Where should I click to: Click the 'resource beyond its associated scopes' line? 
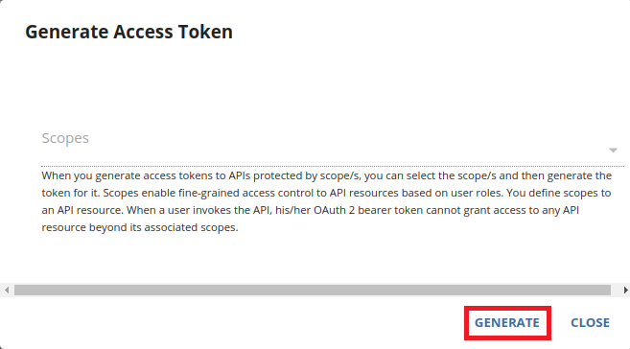[x=140, y=228]
